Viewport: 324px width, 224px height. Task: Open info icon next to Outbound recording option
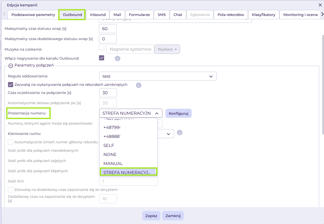117,58
